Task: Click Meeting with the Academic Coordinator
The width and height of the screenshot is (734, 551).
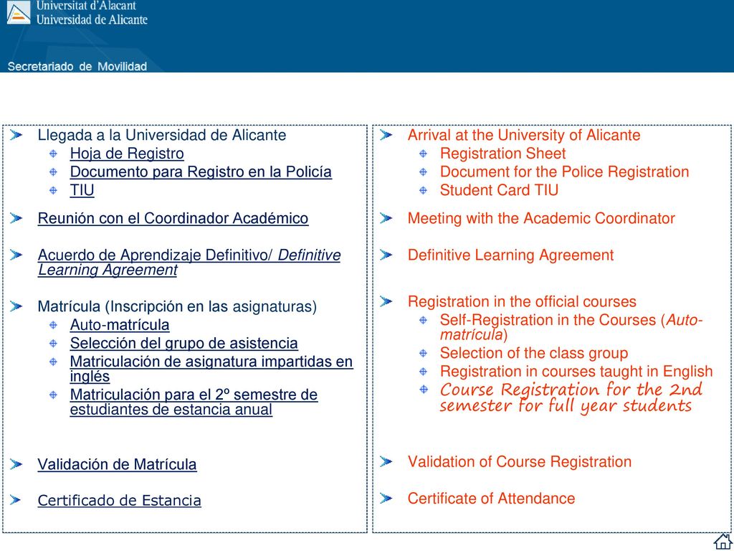Action: [541, 218]
